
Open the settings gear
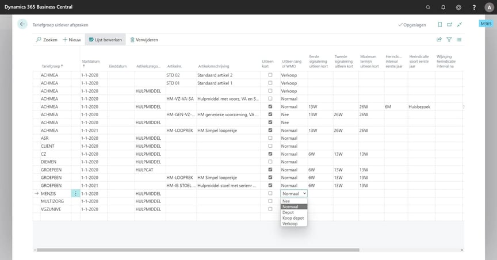pos(458,7)
